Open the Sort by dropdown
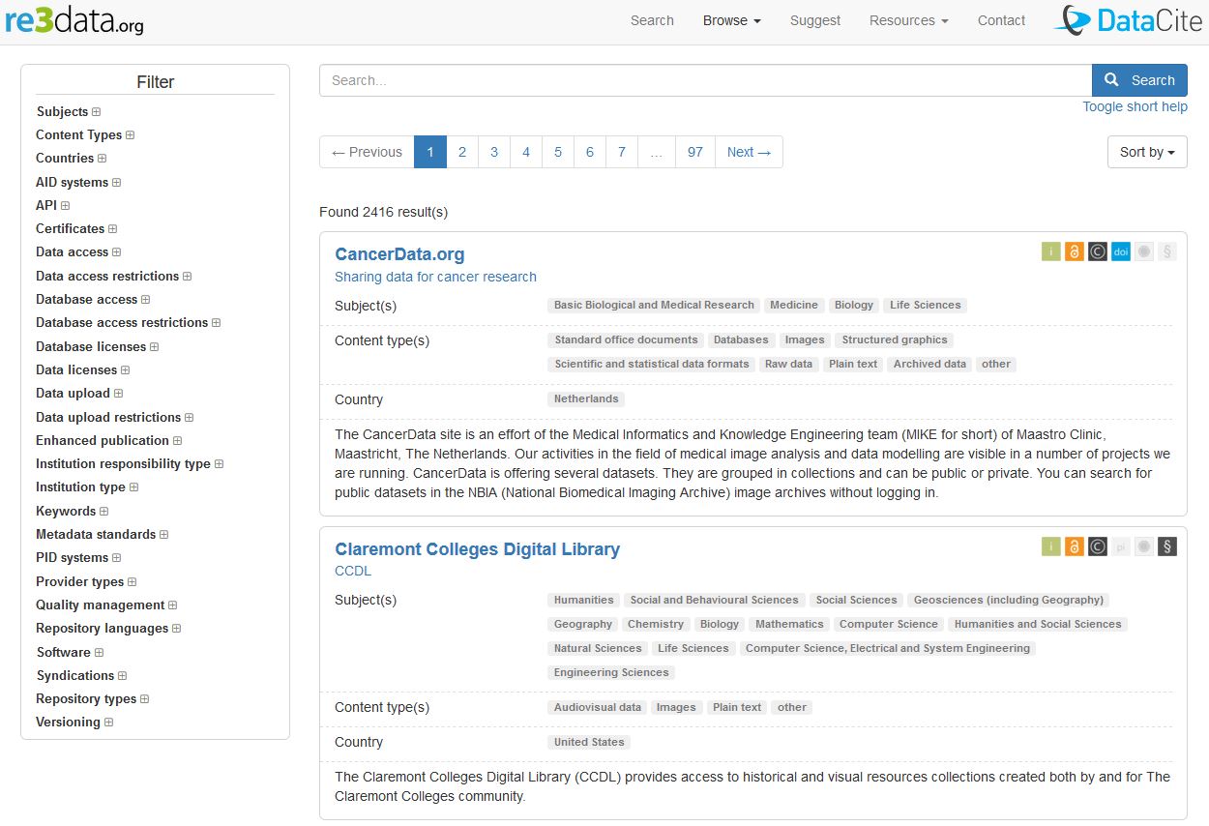 tap(1146, 152)
